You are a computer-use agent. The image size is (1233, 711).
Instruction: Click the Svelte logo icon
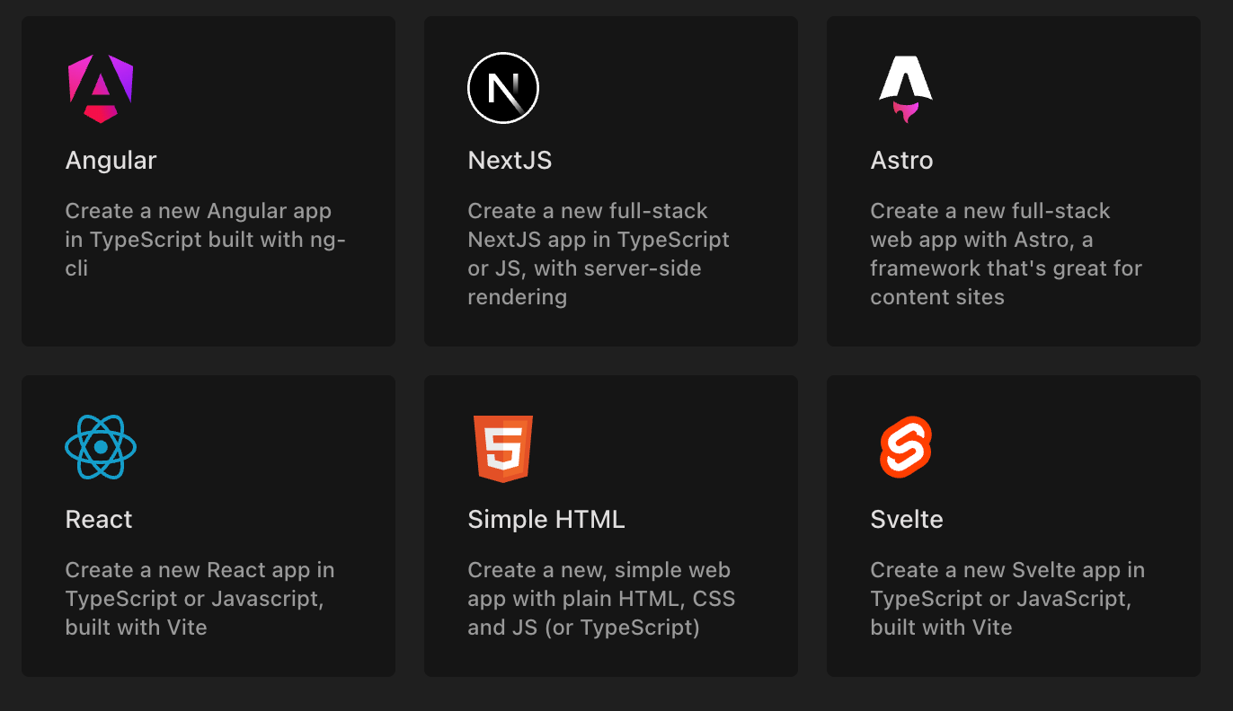pos(905,447)
